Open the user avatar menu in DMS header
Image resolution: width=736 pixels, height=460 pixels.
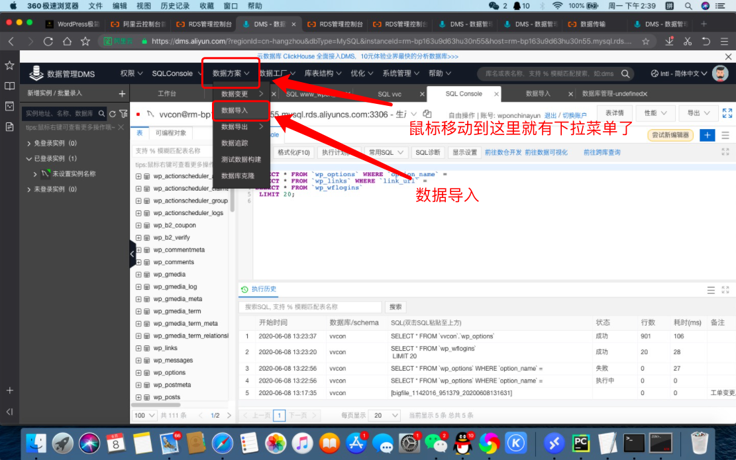click(720, 73)
